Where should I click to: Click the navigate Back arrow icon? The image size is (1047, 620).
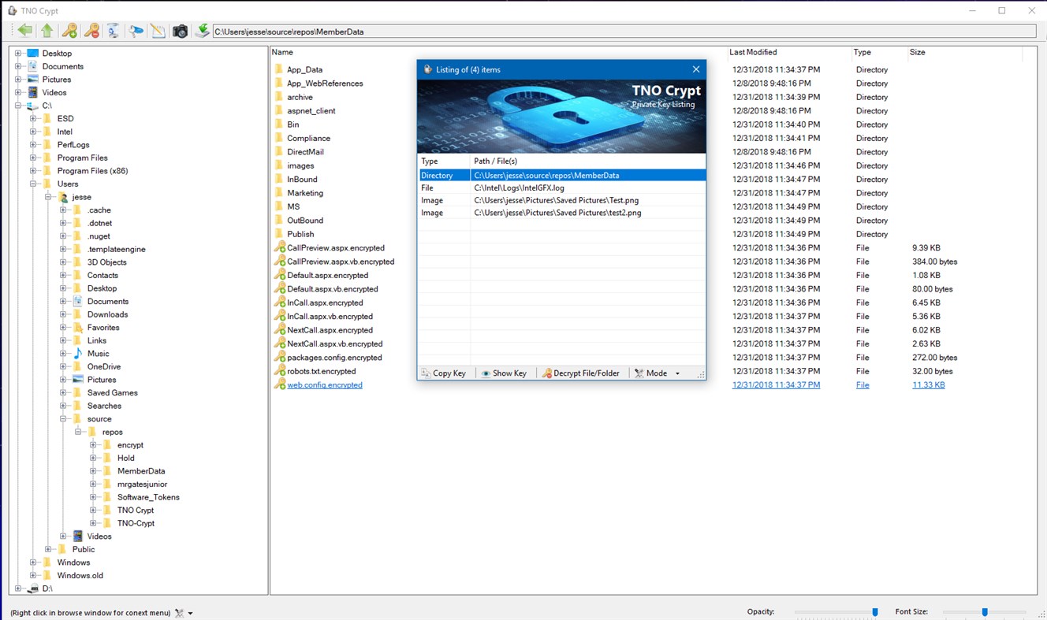(24, 30)
